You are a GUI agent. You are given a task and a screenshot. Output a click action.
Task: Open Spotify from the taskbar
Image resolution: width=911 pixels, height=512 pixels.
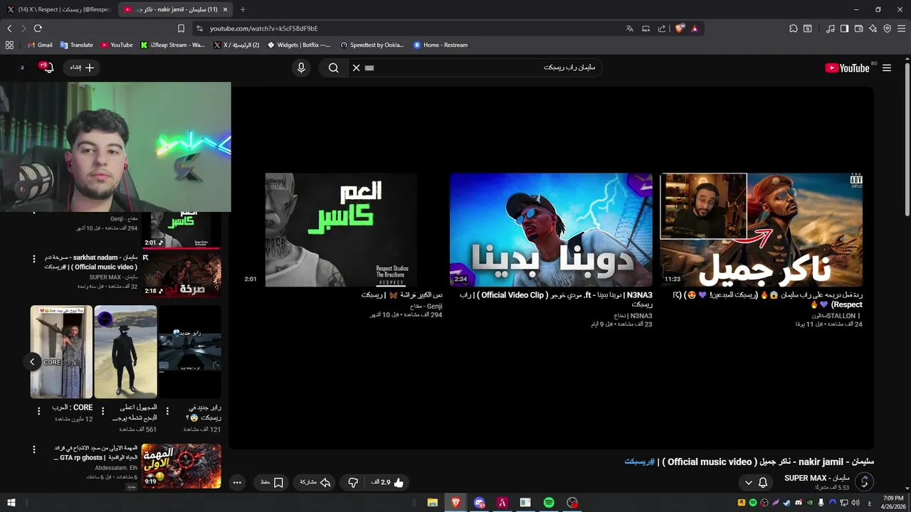[x=549, y=503]
